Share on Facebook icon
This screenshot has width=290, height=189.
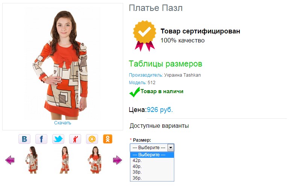point(41,139)
